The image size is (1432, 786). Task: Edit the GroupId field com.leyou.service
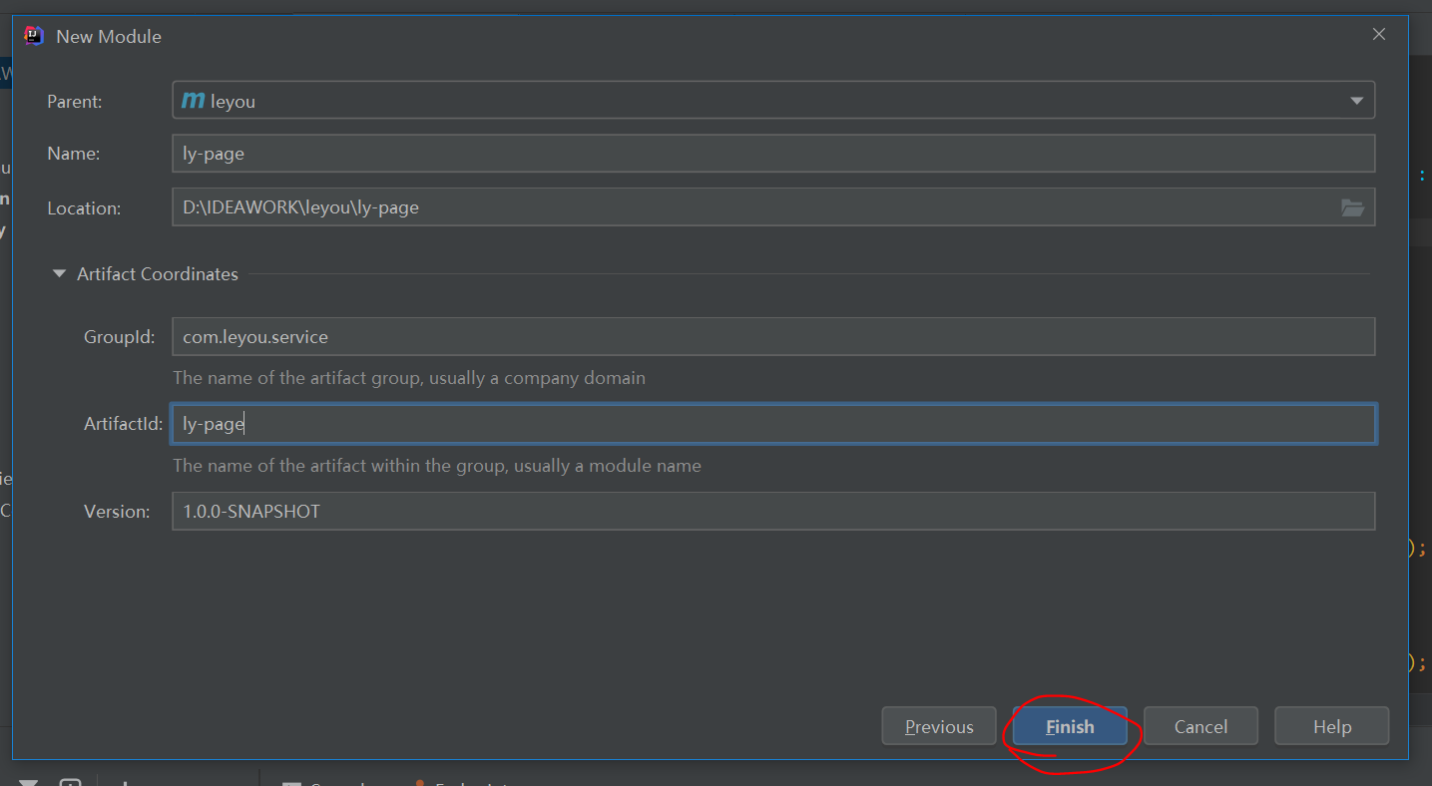click(773, 337)
